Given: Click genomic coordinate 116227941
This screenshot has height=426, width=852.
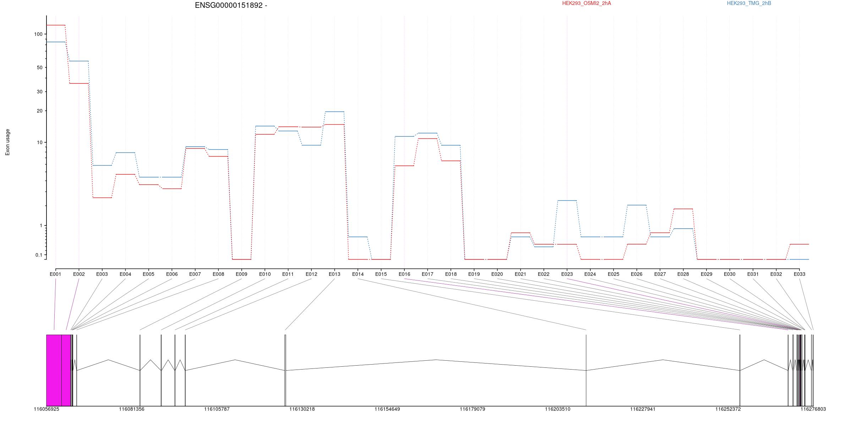Looking at the screenshot, I should [x=643, y=409].
